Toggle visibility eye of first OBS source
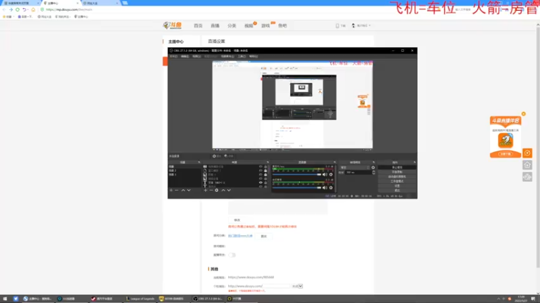The image size is (540, 303). point(261,166)
